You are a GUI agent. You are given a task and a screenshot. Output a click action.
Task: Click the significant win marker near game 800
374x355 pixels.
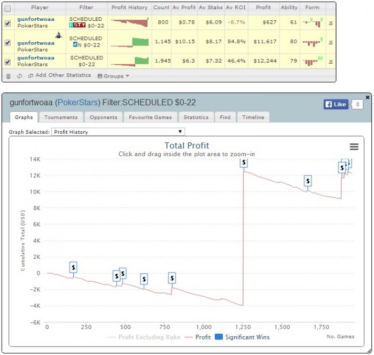[x=172, y=278]
